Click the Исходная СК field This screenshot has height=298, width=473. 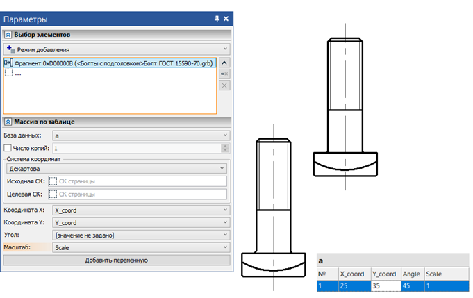[x=138, y=181]
